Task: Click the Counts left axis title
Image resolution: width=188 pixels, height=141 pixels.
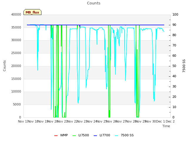Action: click(x=4, y=66)
